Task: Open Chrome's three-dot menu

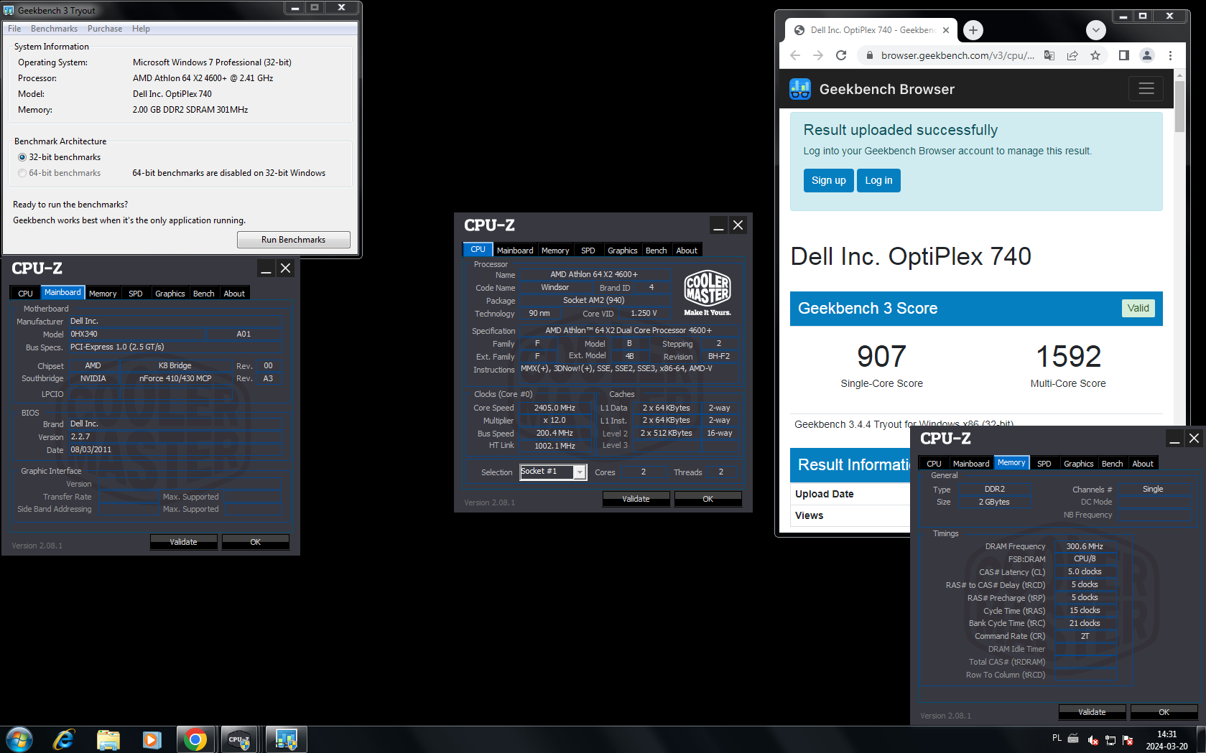Action: (x=1170, y=55)
